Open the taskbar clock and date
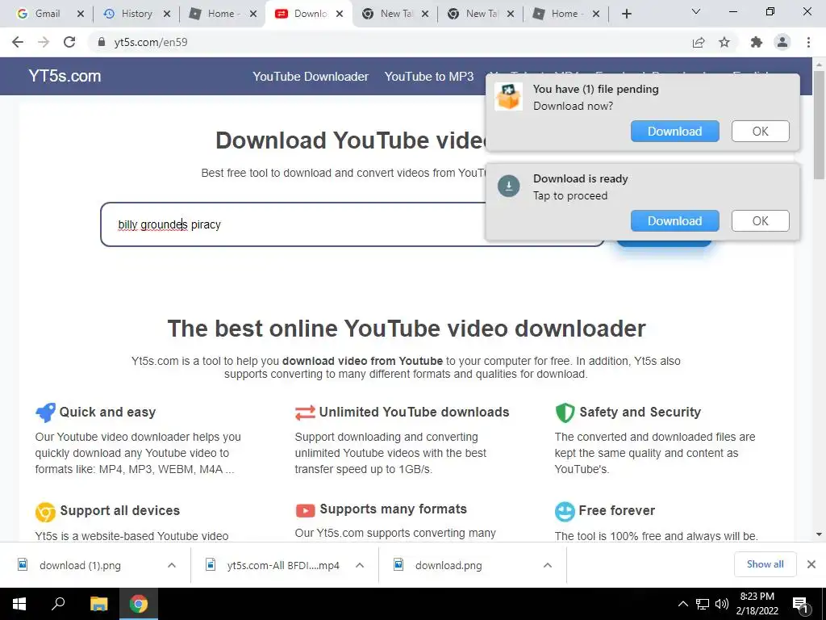Image resolution: width=826 pixels, height=620 pixels. click(757, 604)
